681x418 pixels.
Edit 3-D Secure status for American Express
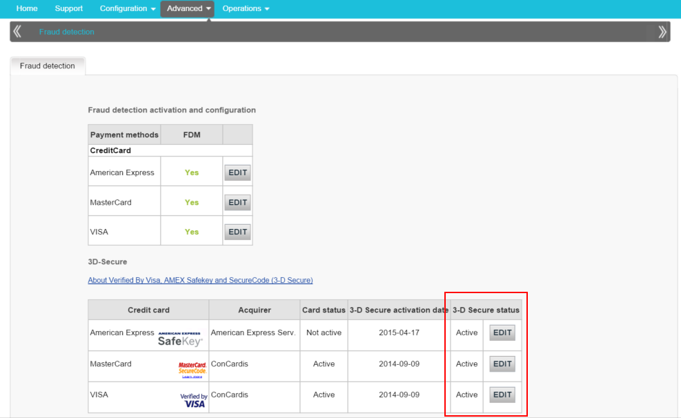502,333
